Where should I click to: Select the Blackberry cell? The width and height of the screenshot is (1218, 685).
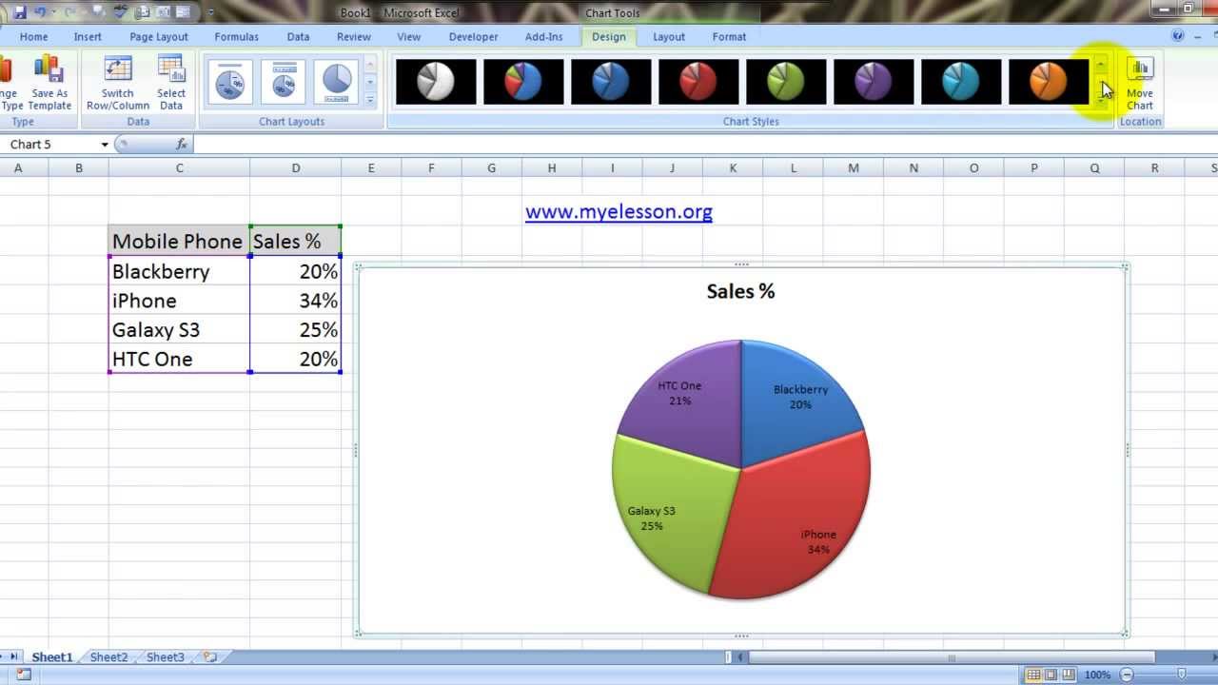point(179,271)
